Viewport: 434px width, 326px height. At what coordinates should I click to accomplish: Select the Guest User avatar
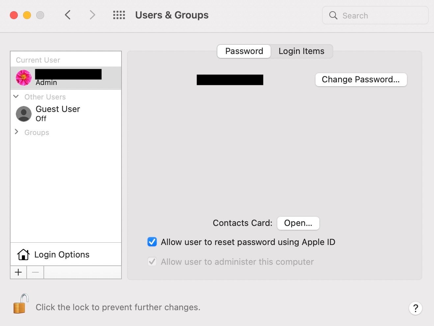click(x=24, y=114)
